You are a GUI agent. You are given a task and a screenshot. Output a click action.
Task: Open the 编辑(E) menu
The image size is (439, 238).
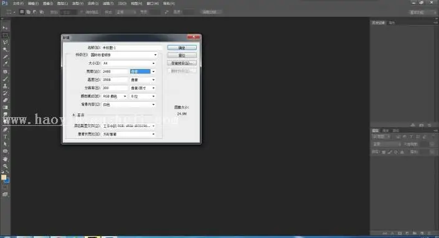point(33,3)
